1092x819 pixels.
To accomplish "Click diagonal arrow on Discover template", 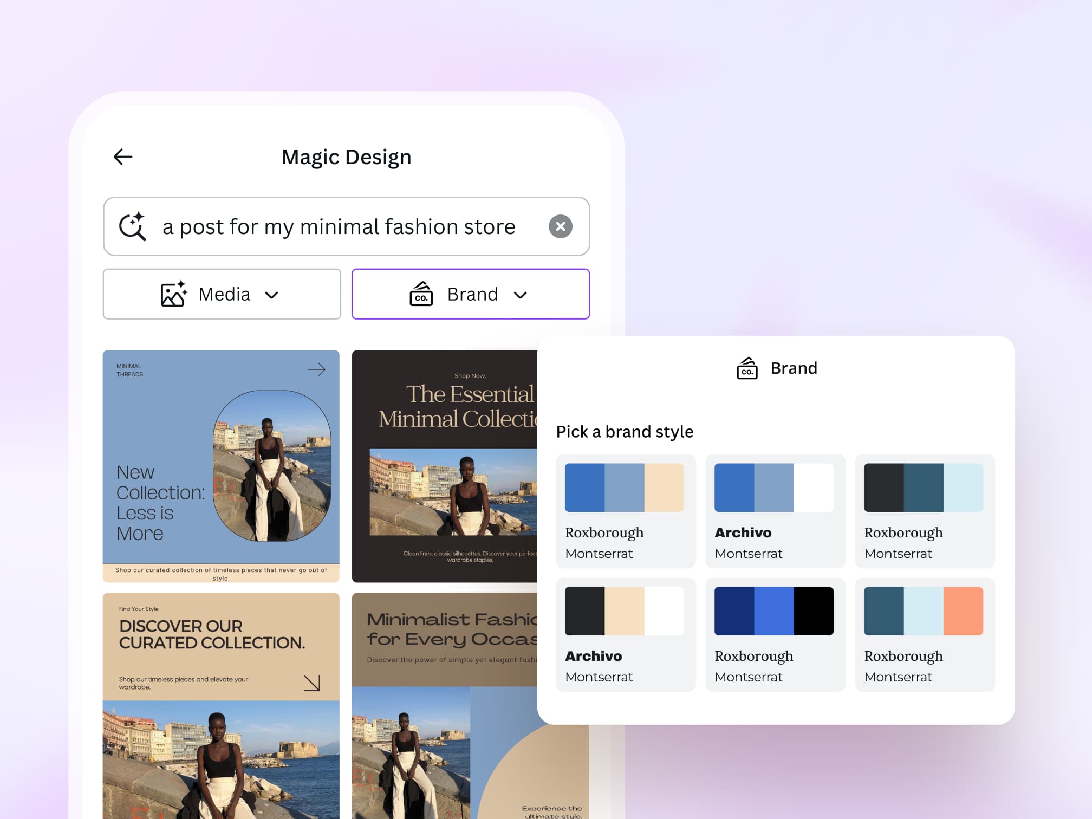I will [x=312, y=682].
